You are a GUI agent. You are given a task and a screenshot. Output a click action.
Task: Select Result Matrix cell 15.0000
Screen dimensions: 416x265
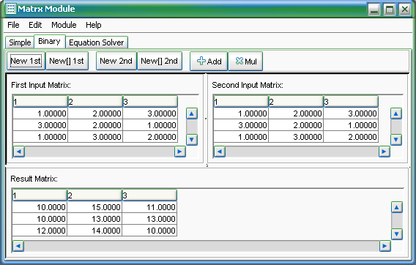pyautogui.click(x=94, y=207)
